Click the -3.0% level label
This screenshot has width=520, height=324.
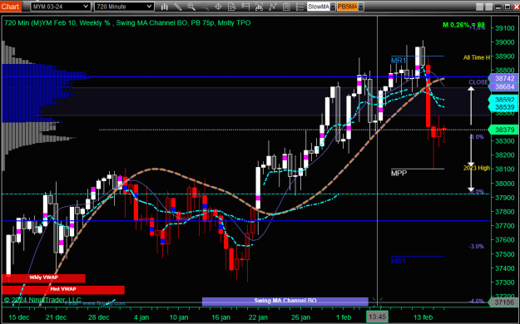pos(476,247)
